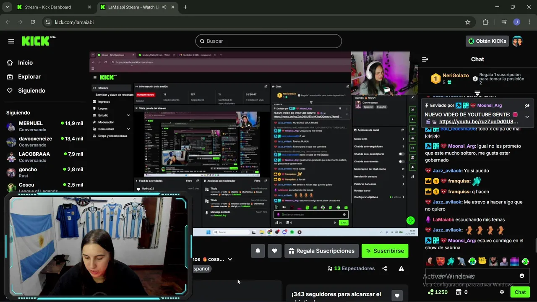Open Chrome three-dot menu
Image resolution: width=537 pixels, height=302 pixels.
pyautogui.click(x=529, y=22)
